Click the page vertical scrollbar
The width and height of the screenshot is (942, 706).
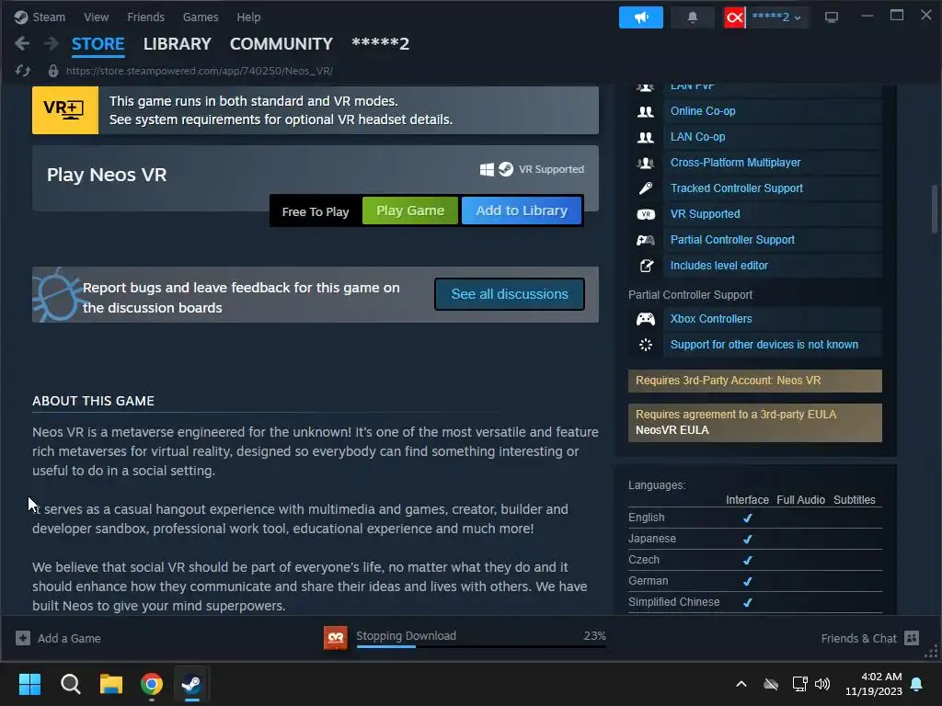click(935, 210)
